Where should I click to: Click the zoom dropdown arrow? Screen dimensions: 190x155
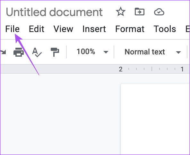[x=106, y=52]
